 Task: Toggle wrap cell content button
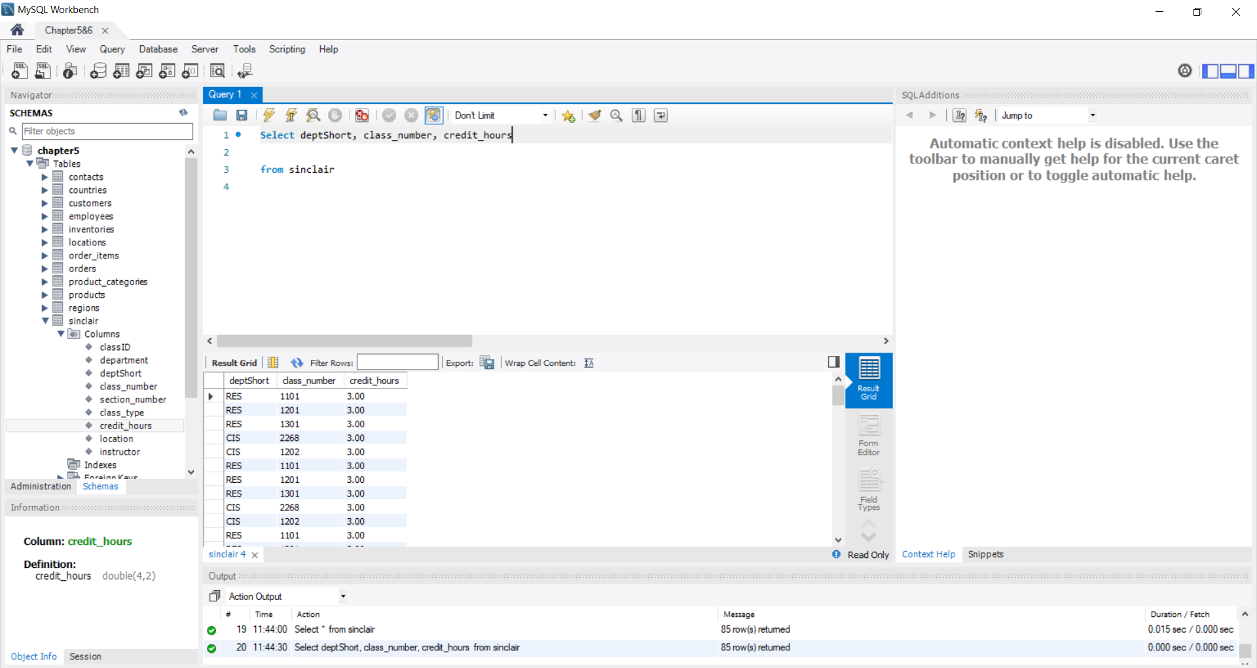tap(589, 362)
